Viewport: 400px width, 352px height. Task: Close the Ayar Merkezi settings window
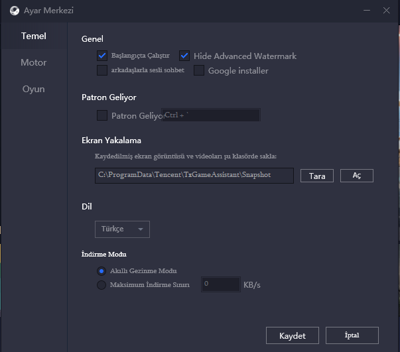click(387, 11)
